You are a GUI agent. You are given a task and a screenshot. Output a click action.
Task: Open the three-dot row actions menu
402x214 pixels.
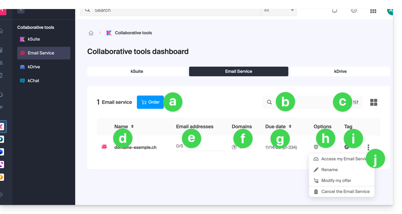point(368,147)
